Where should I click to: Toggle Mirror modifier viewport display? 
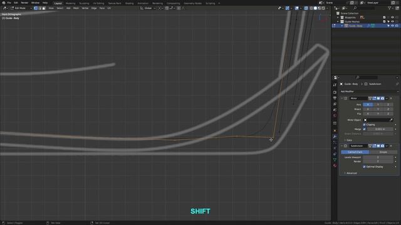378,98
